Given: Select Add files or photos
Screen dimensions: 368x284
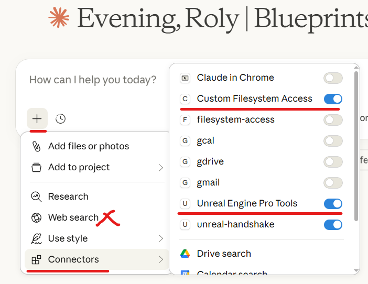Looking at the screenshot, I should click(x=88, y=146).
